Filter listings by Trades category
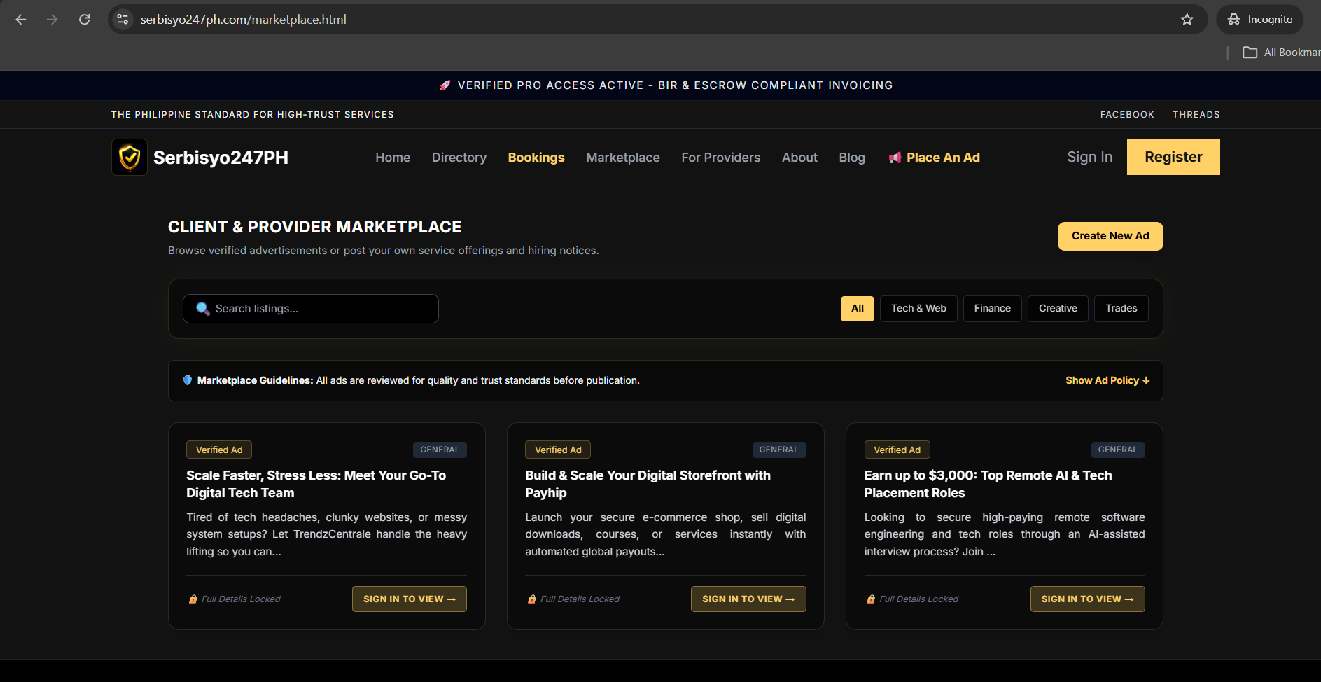Image resolution: width=1321 pixels, height=682 pixels. 1121,309
